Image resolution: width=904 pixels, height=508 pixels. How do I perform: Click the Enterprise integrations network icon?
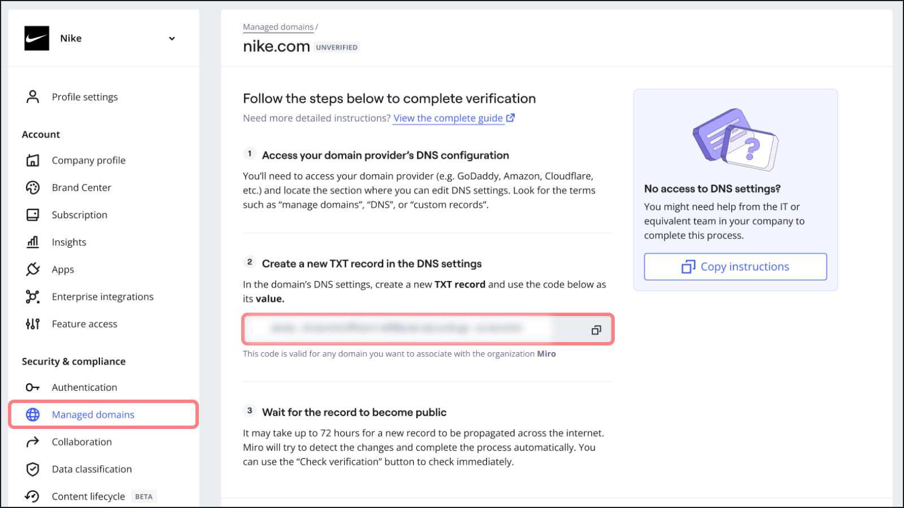click(x=33, y=296)
